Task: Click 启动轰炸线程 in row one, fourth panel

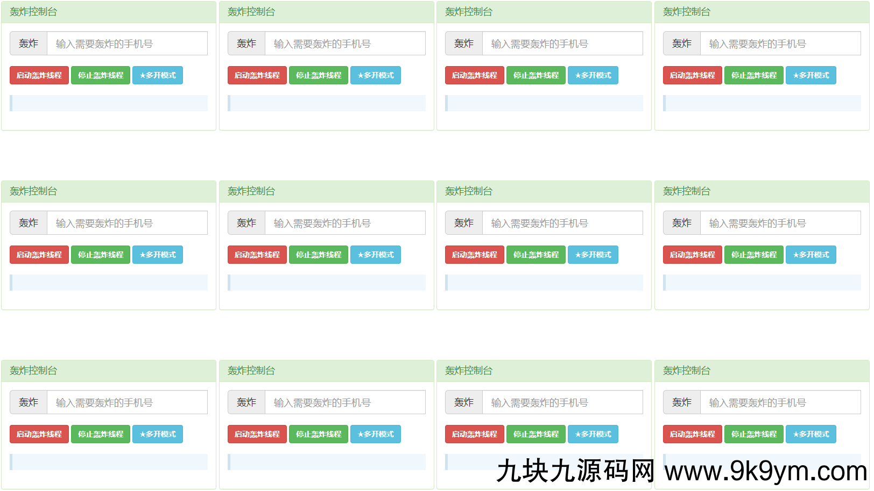Action: click(692, 75)
